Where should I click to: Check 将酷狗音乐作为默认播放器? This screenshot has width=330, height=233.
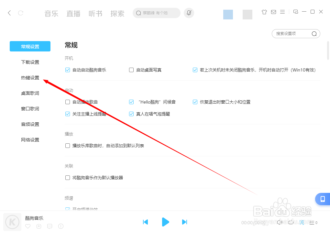68,178
